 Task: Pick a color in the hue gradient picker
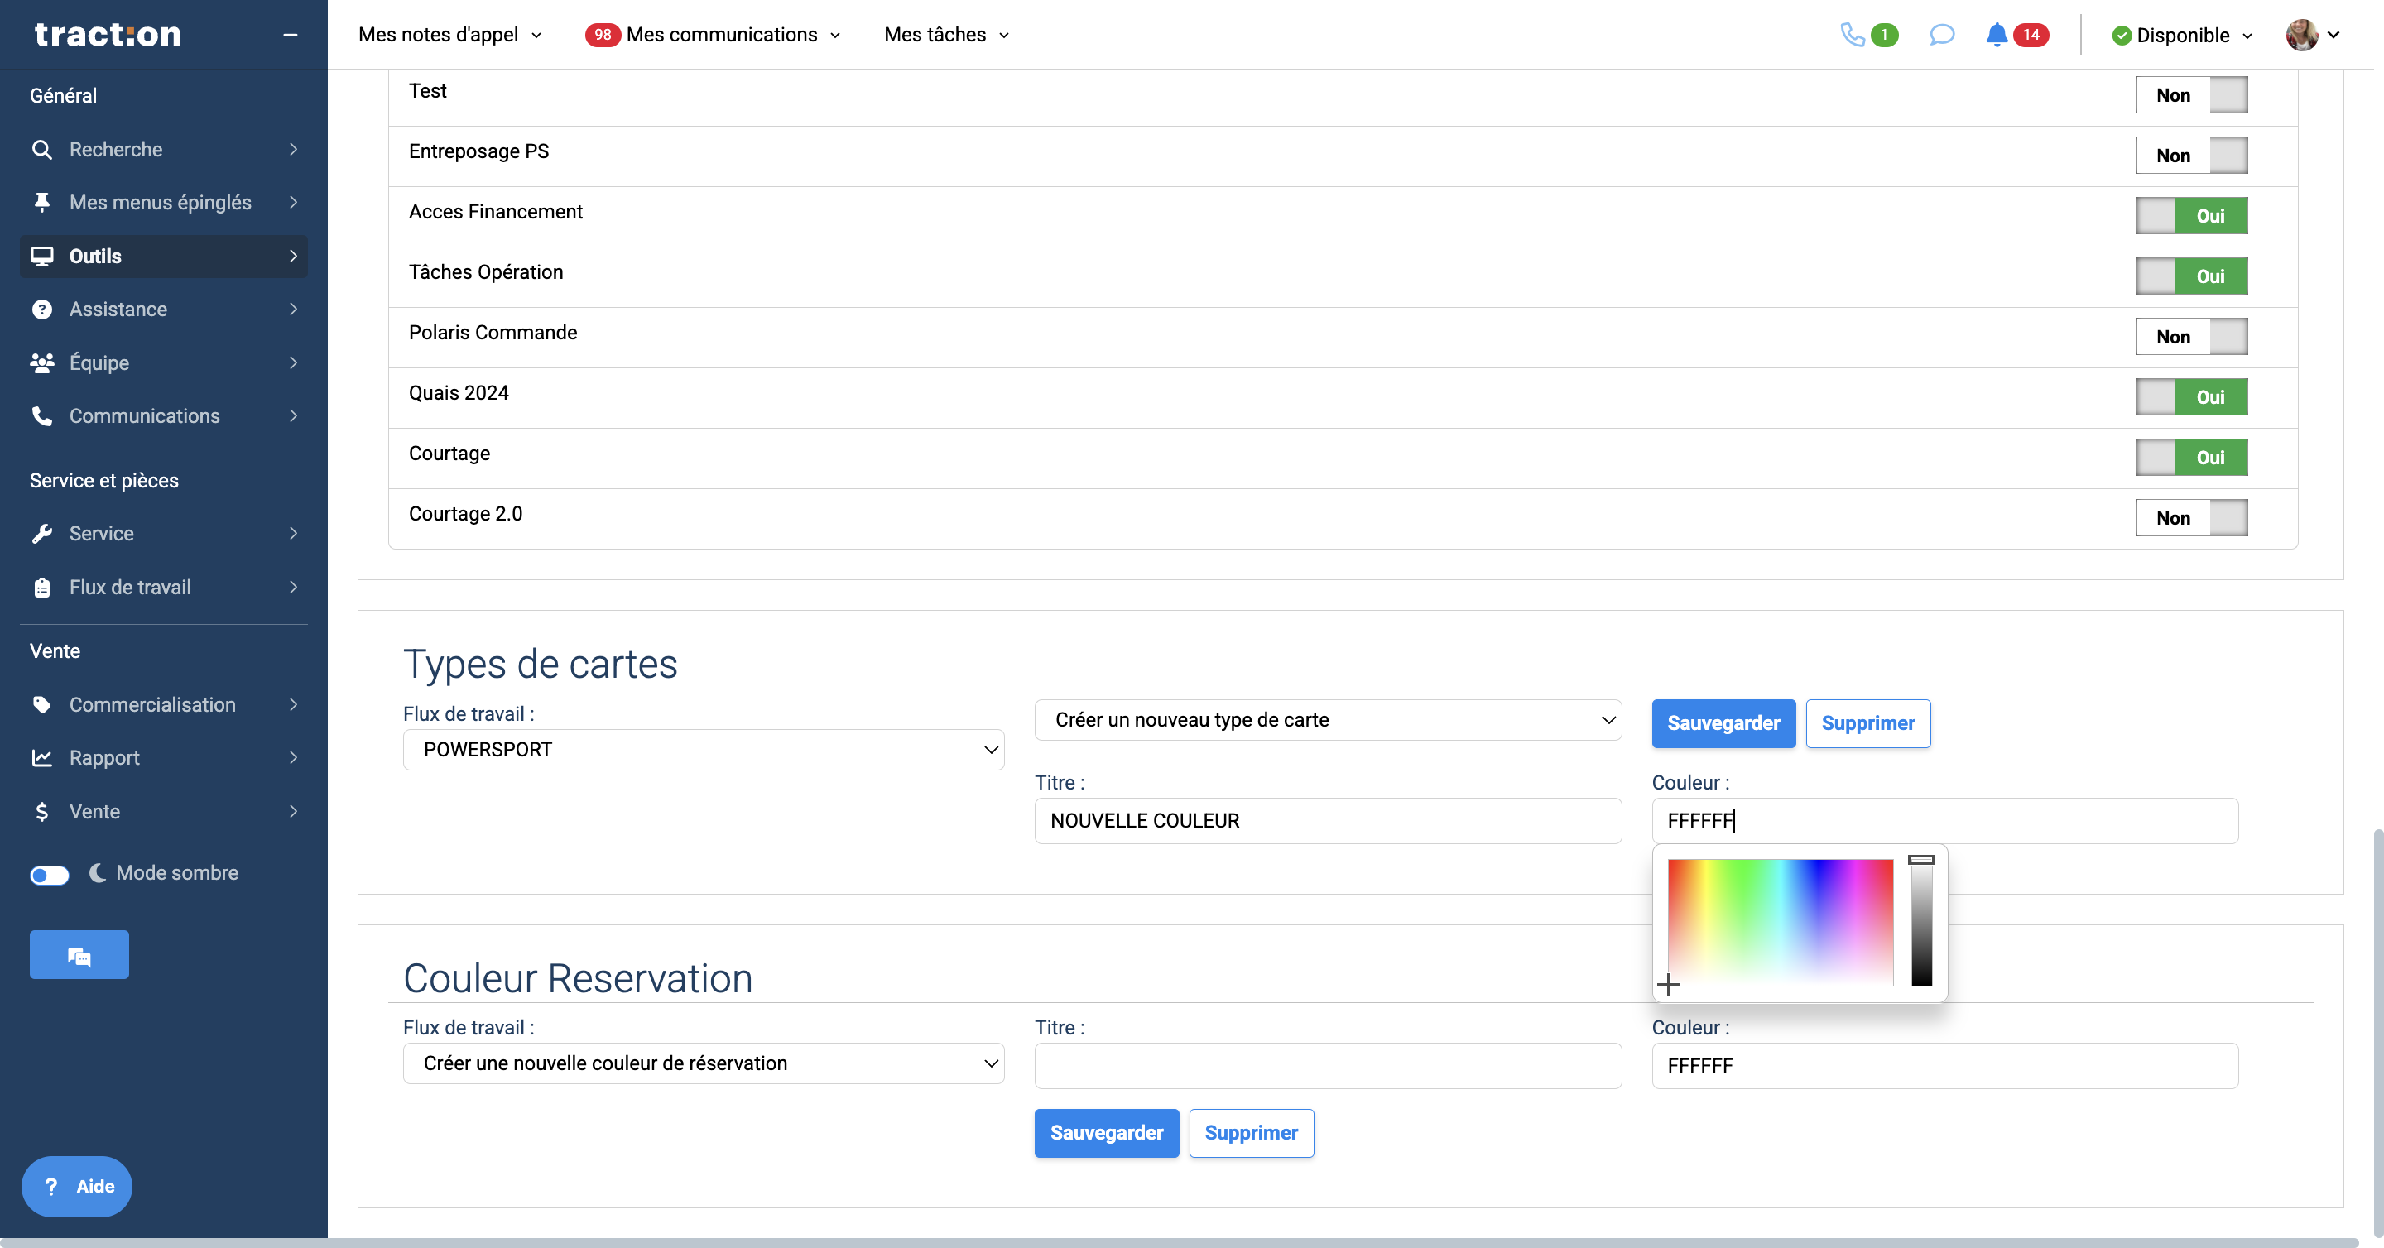coord(1780,921)
